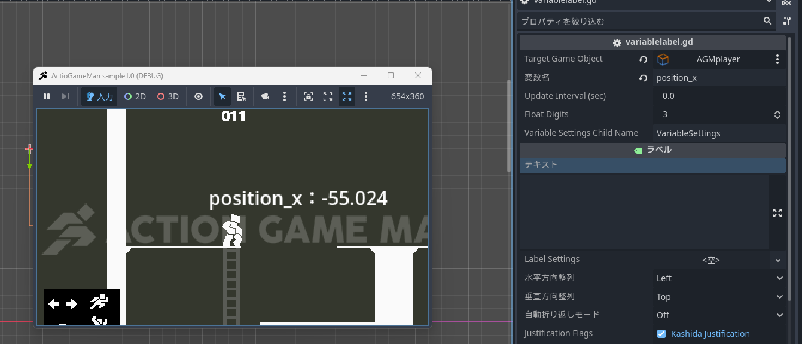Viewport: 802px width, 344px height.
Task: Choose the list select mode tool
Action: (241, 96)
